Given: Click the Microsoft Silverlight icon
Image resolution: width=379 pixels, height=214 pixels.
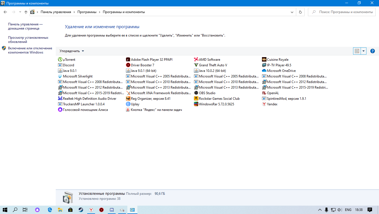Looking at the screenshot, I should click(x=60, y=76).
